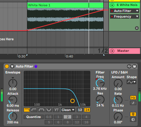
Task: Open the Frequency automation parameter chooser
Action: point(124,17)
